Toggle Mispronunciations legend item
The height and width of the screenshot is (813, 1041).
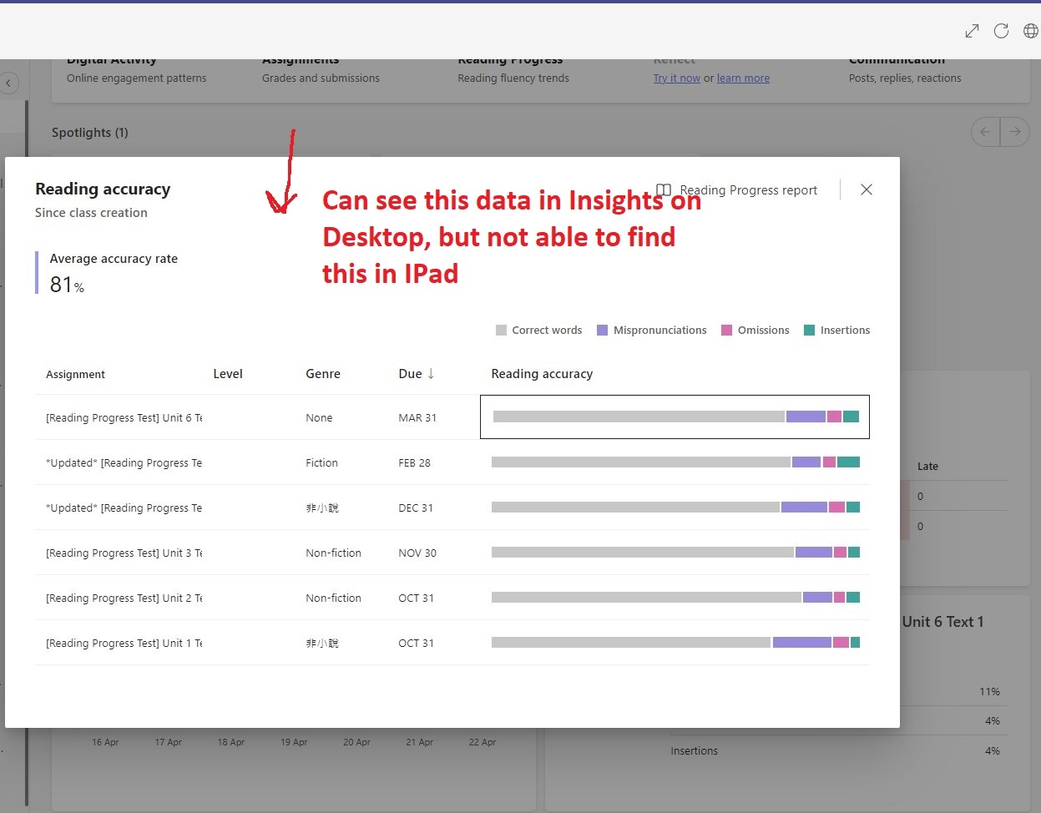(x=651, y=330)
